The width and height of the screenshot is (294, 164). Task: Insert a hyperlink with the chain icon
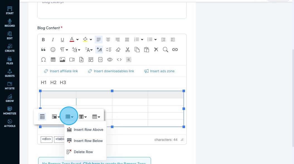[x=175, y=50]
